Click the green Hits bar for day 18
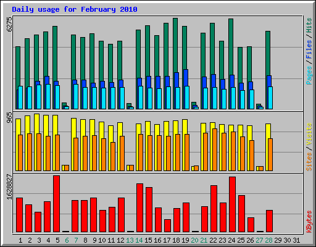This screenshot has width=316, height=247. (175, 45)
